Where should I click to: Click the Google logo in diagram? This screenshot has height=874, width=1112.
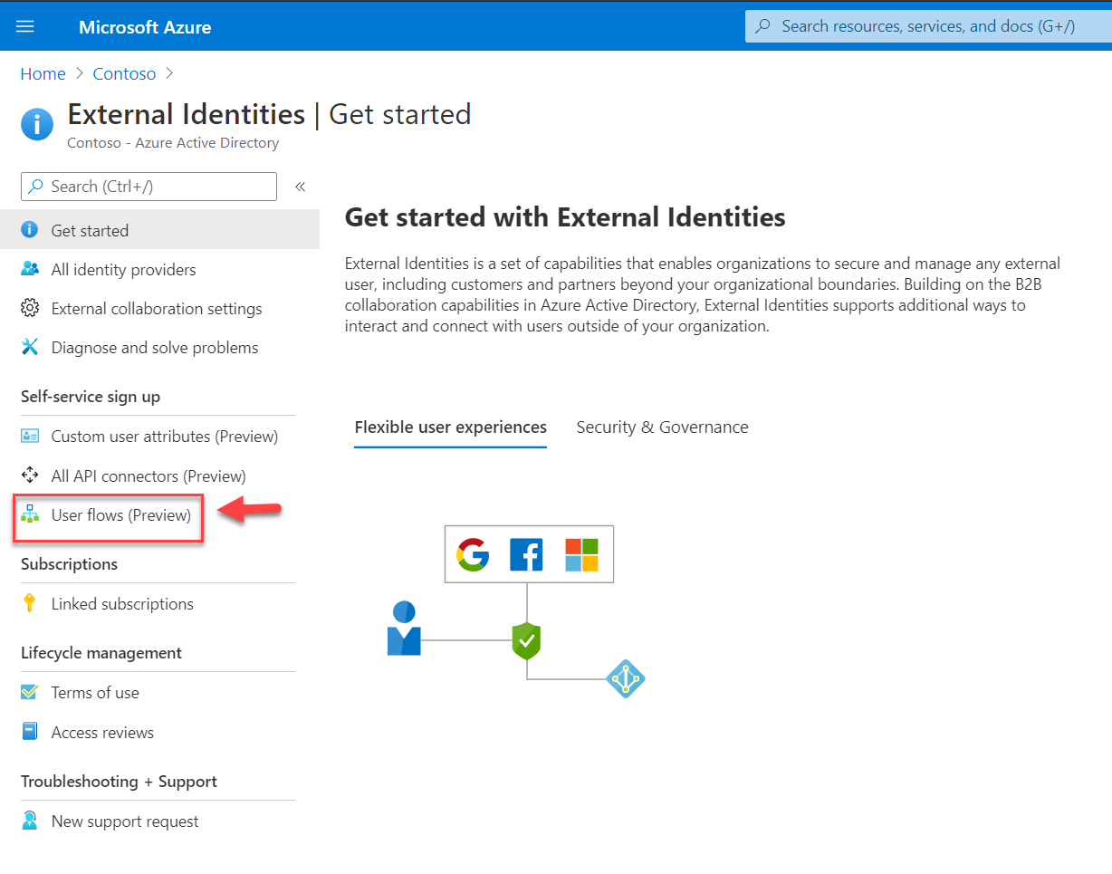pos(473,554)
